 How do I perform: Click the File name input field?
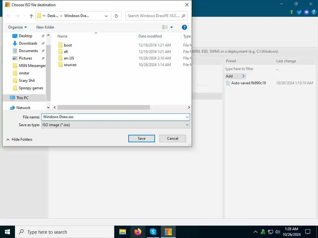[116, 117]
